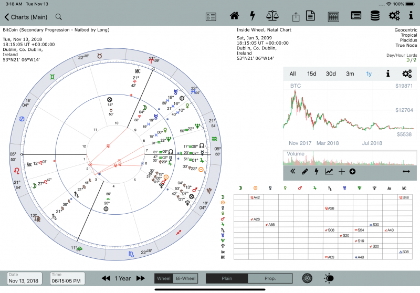Tap the double left chevron in chart toolbar
The width and height of the screenshot is (420, 293).
(293, 171)
